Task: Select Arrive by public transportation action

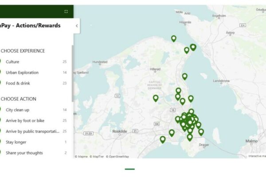Action: (x=32, y=131)
